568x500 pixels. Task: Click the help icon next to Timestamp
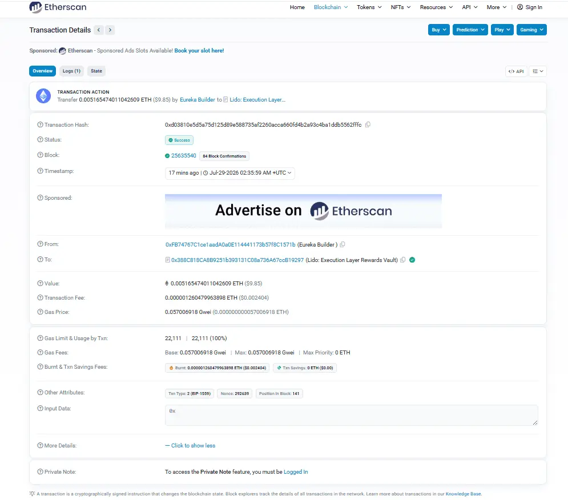coord(40,171)
